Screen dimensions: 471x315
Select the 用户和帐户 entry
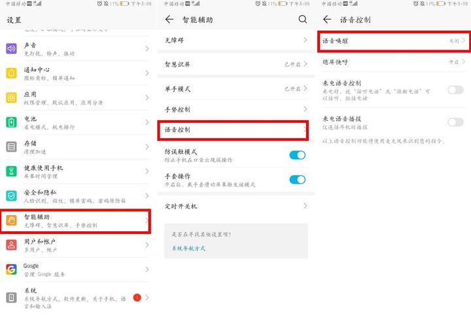pos(75,245)
